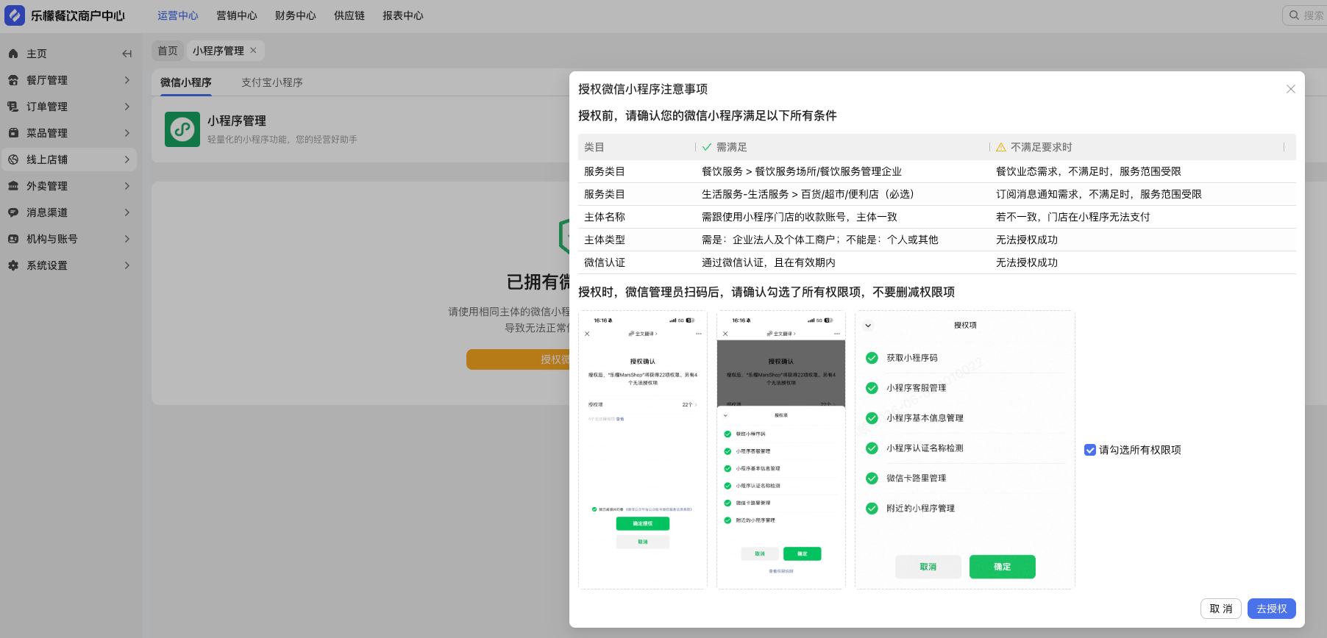Click the 餐厅管理 store icon

[13, 80]
